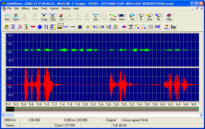Open a file with the Open button
Image resolution: width=205 pixels, height=129 pixels.
click(16, 17)
